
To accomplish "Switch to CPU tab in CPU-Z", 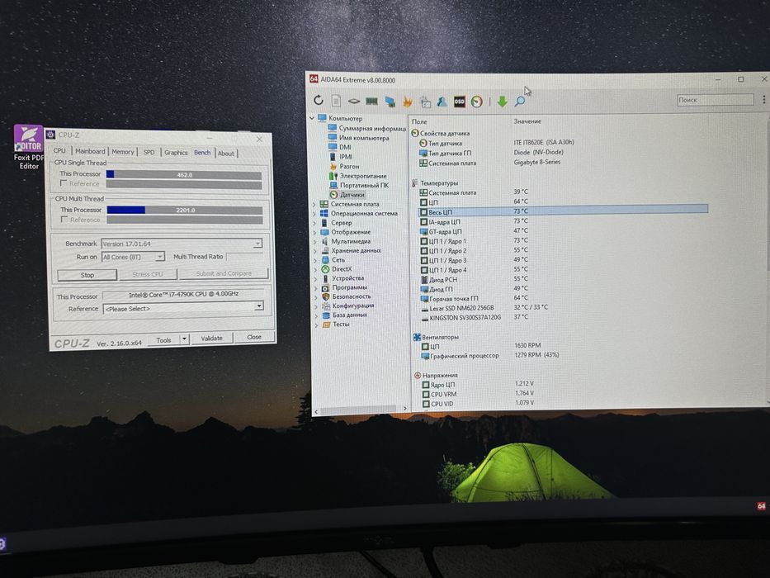I will pos(59,150).
